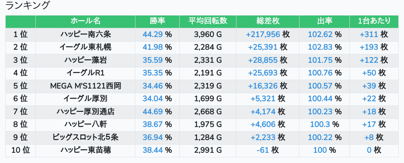The height and width of the screenshot is (163, 404).
Task: Click the 出率 column header
Action: pos(324,22)
